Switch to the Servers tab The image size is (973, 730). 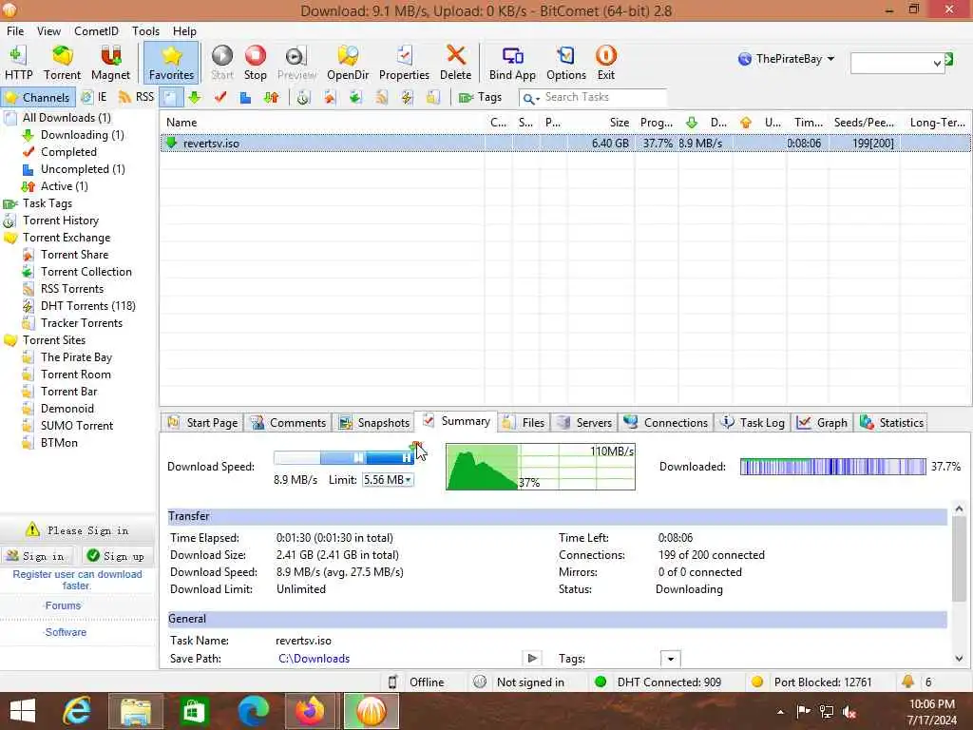tap(584, 423)
